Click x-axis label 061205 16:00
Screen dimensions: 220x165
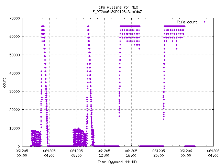[131, 153]
